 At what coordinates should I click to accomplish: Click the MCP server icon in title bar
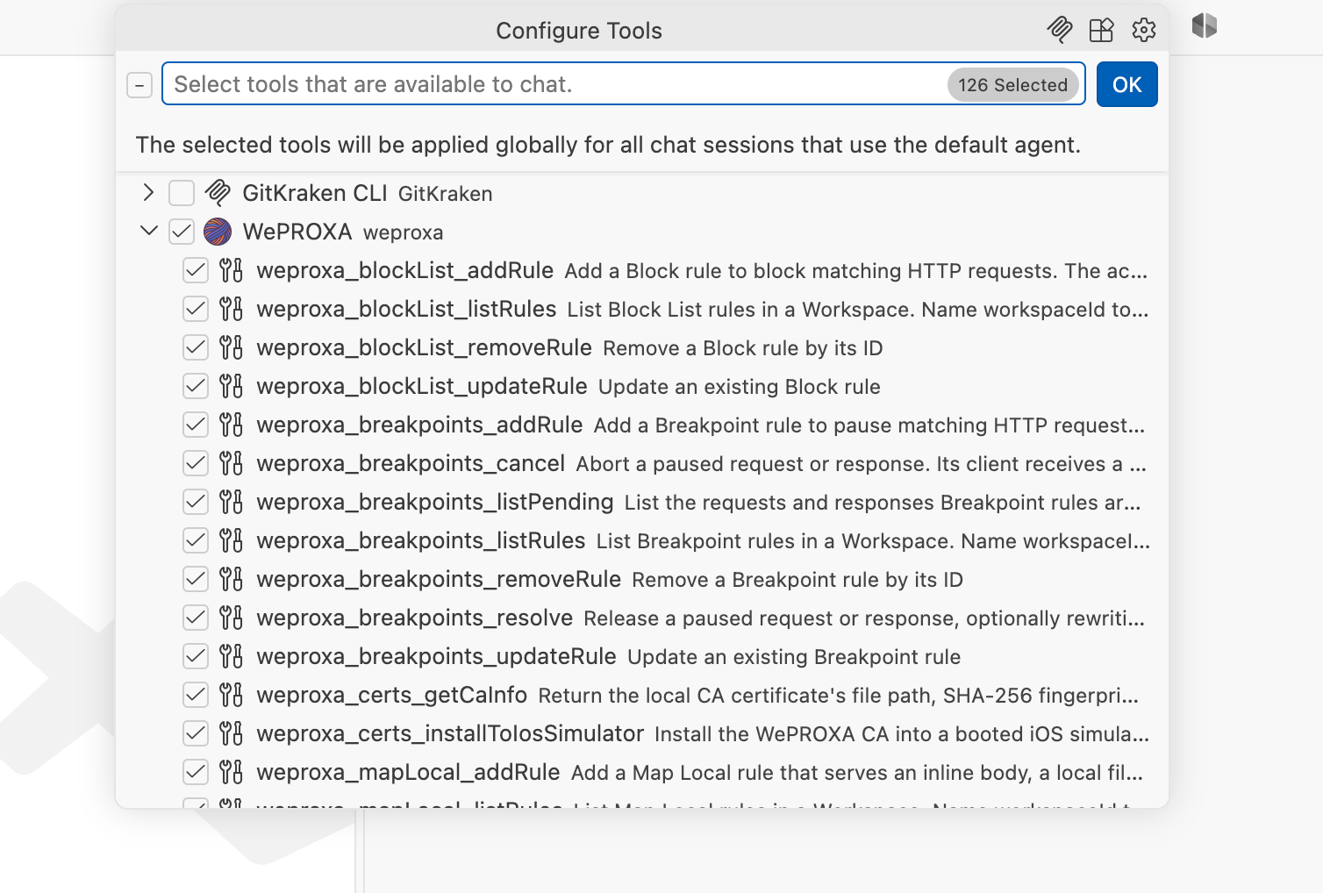coord(1060,30)
